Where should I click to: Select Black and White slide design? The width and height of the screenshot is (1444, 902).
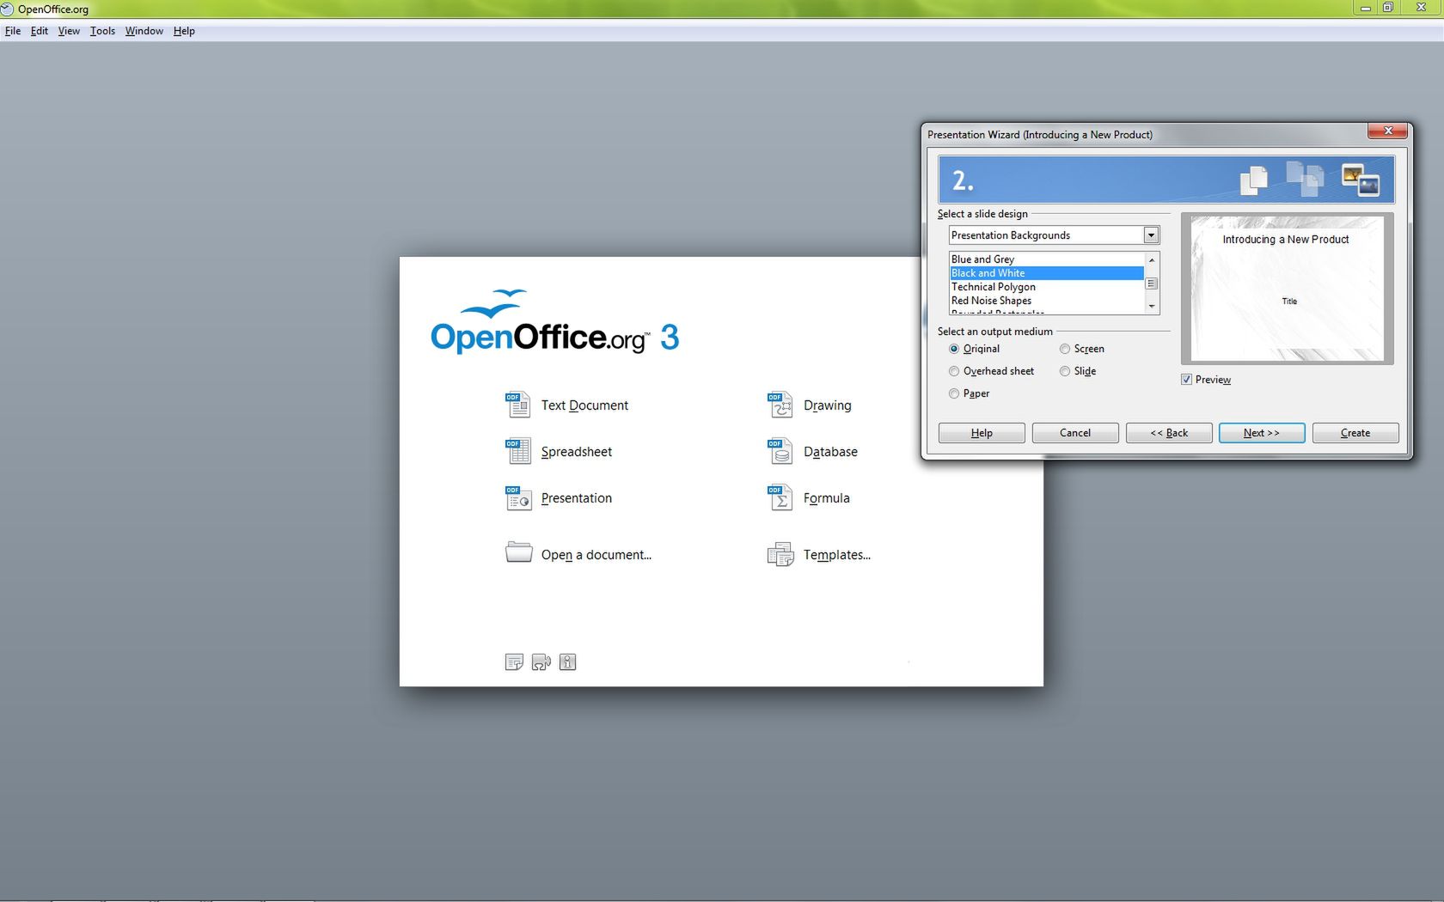[x=1046, y=273]
